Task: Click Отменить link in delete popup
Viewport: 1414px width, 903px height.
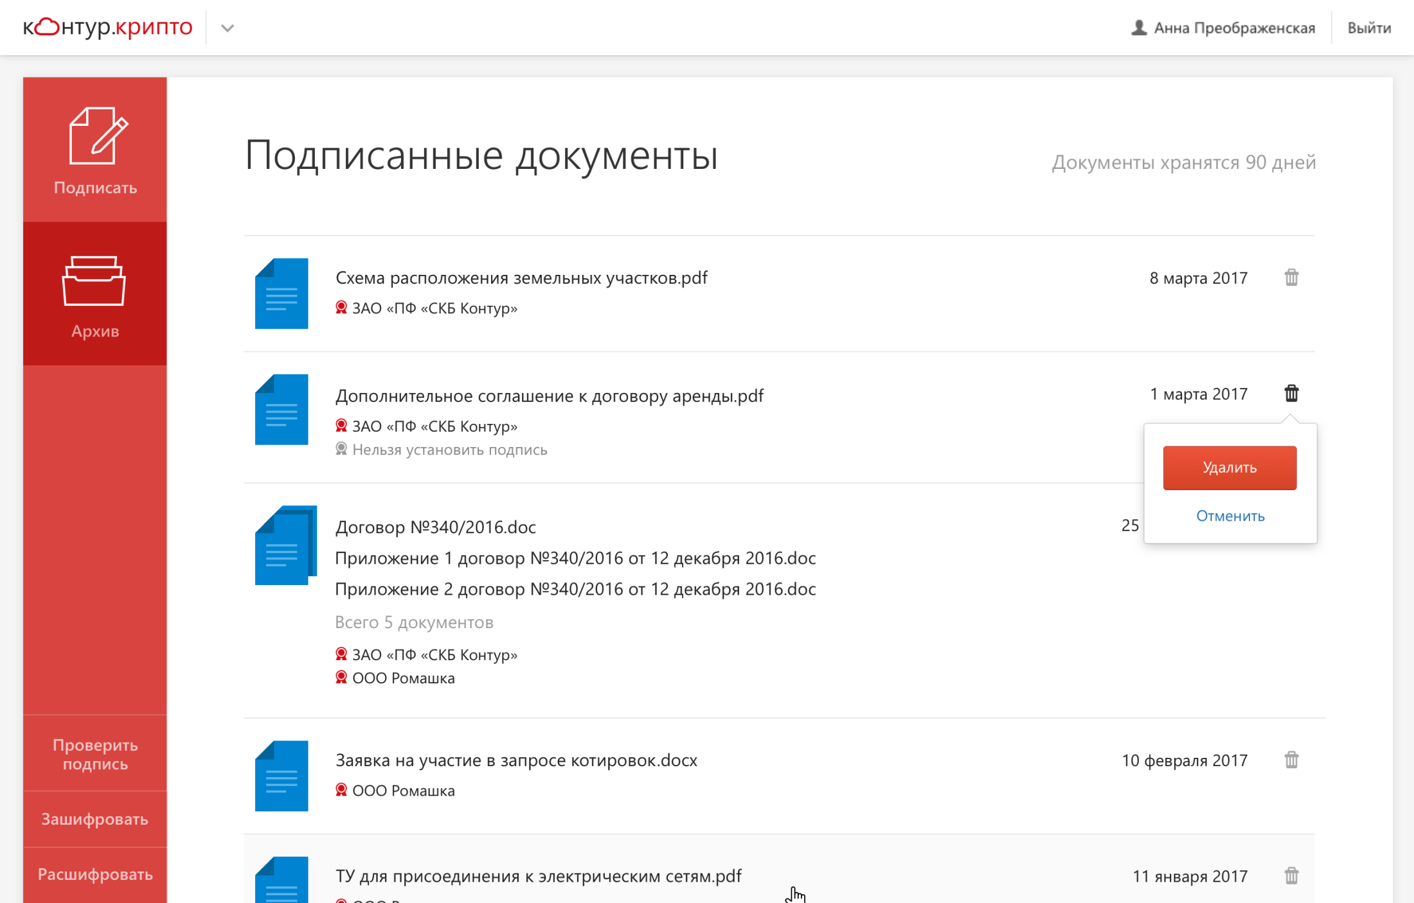Action: point(1230,516)
